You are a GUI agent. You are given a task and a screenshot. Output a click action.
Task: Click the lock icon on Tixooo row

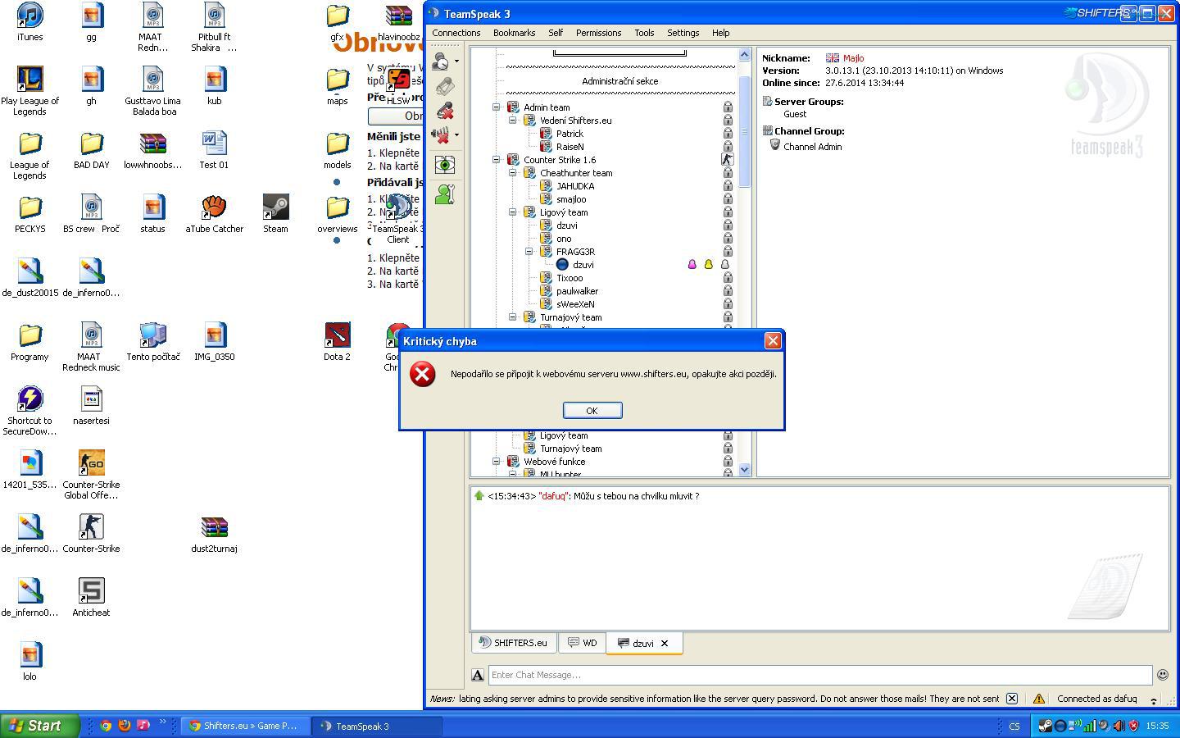728,278
